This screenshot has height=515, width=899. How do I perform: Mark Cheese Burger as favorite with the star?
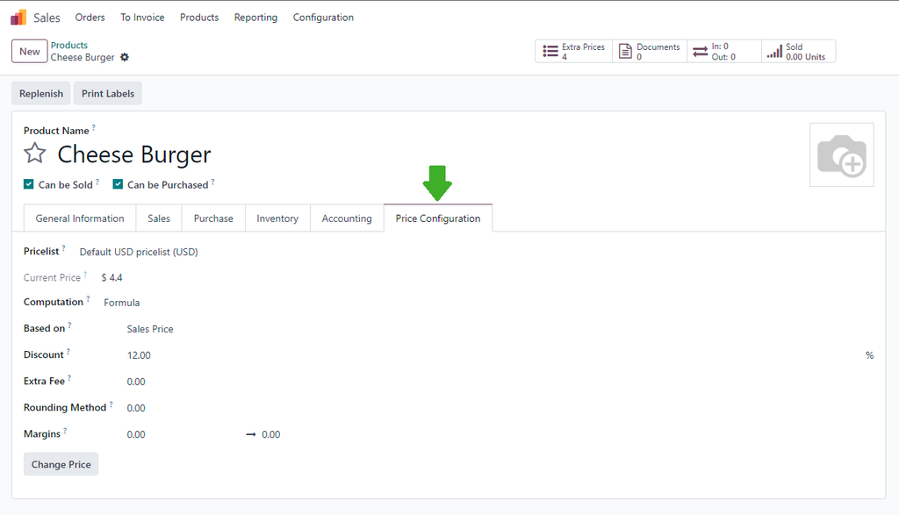click(34, 154)
